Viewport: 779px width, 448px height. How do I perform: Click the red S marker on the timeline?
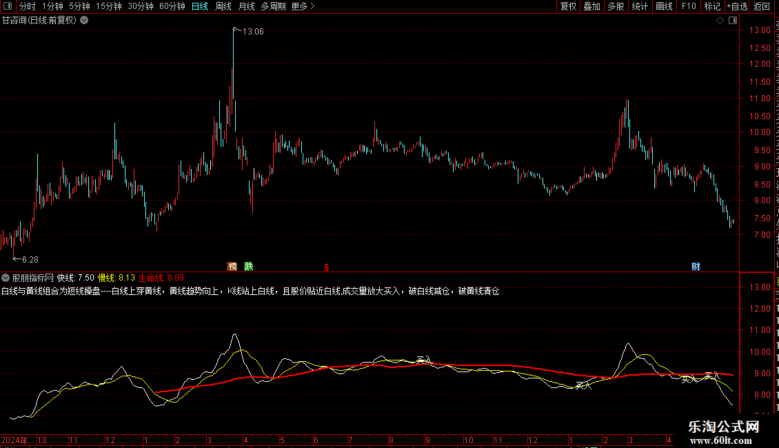point(326,267)
